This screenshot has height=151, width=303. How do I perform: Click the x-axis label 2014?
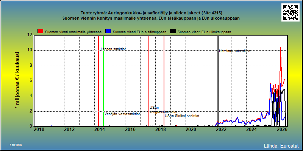(100, 129)
